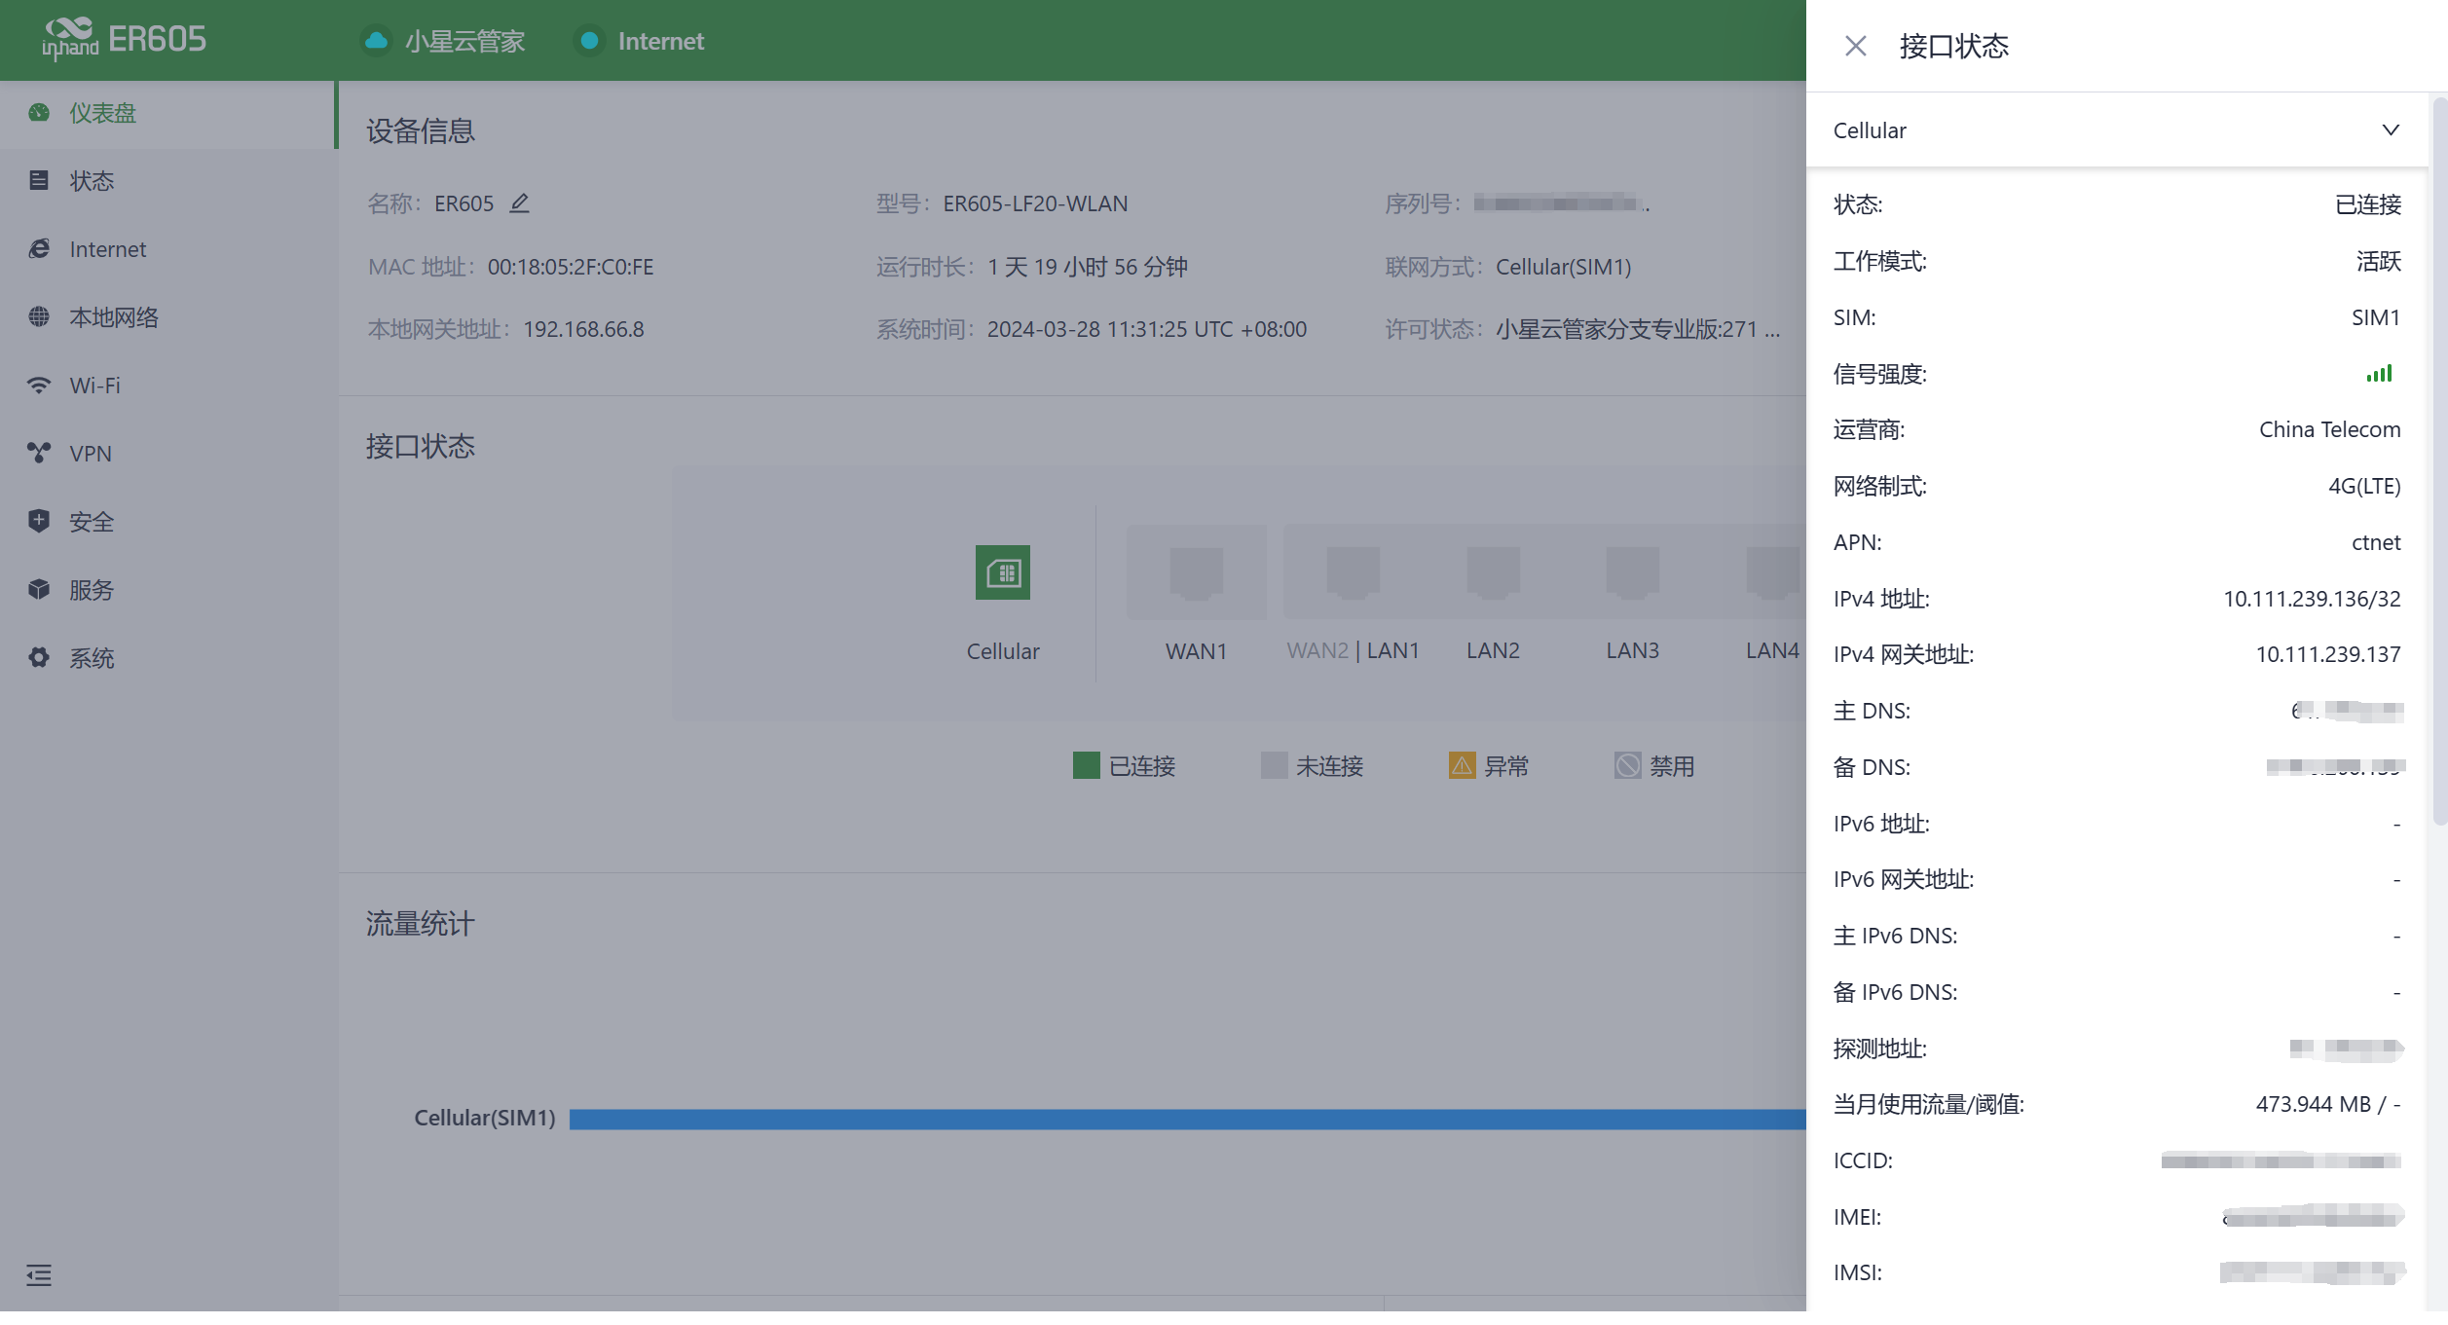
Task: Click the monthly usage 473.944 MB value
Action: (2327, 1104)
